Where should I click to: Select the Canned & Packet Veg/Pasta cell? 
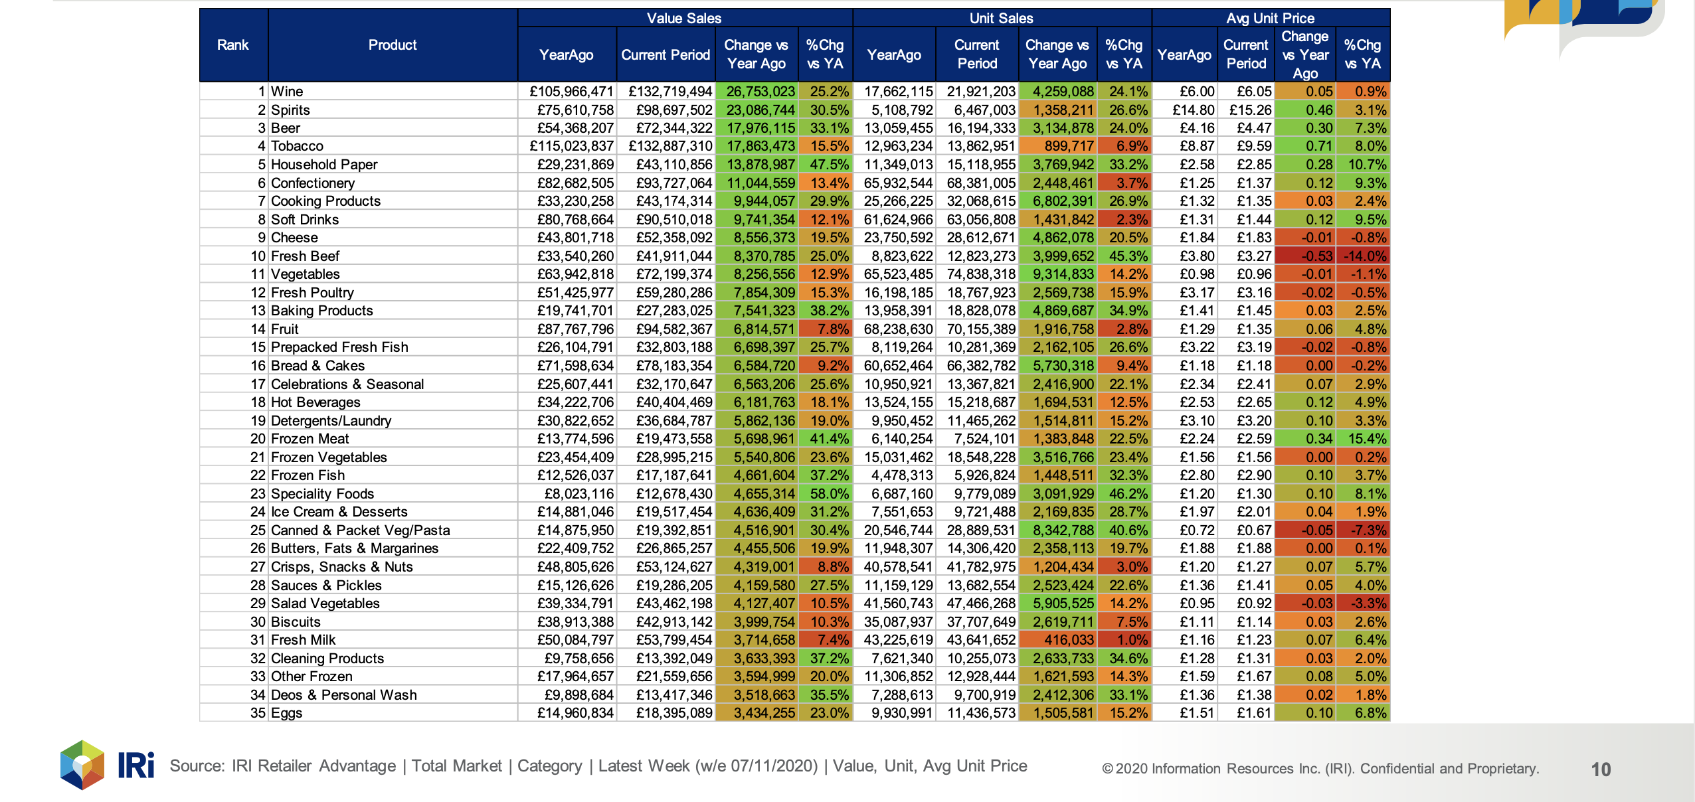[x=393, y=530]
